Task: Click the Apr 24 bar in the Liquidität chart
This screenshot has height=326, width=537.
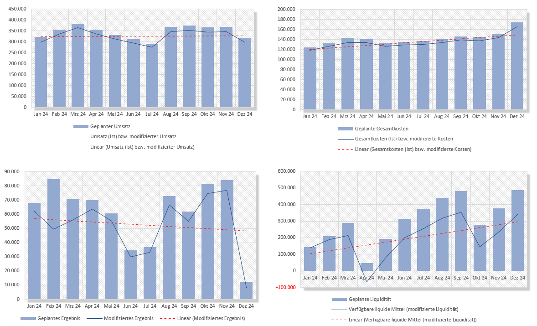Action: (367, 267)
